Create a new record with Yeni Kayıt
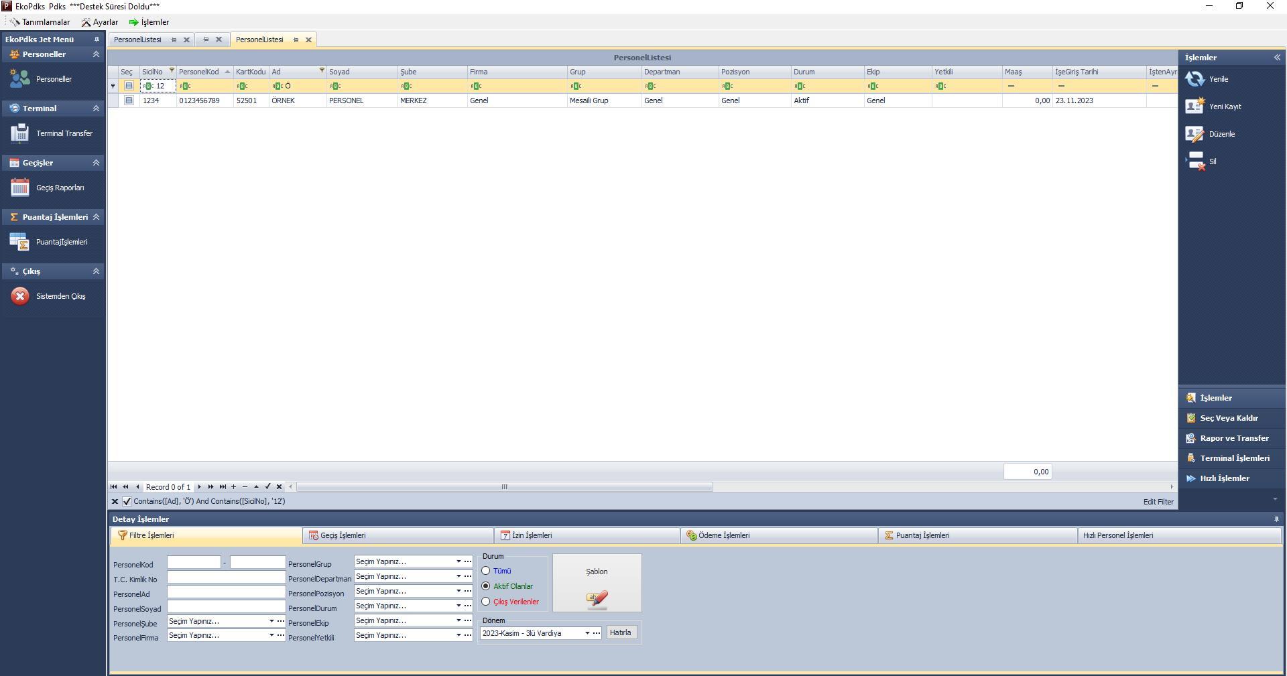This screenshot has width=1287, height=676. 1195,107
